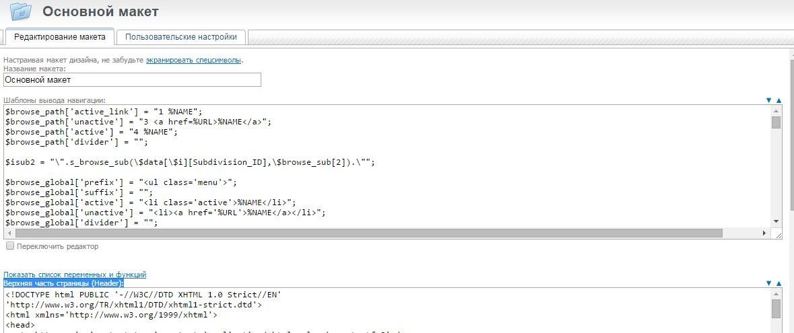Click the <html xmlns= line in Header
The image size is (794, 333).
tap(111, 315)
